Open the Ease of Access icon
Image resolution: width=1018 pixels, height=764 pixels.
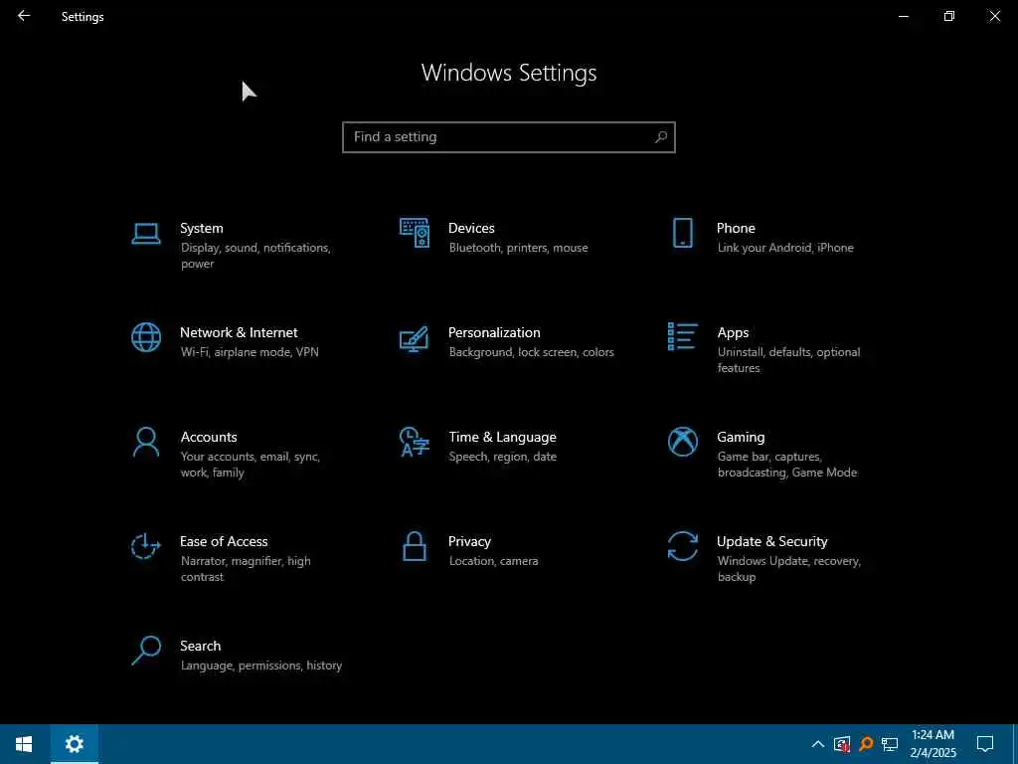[145, 546]
